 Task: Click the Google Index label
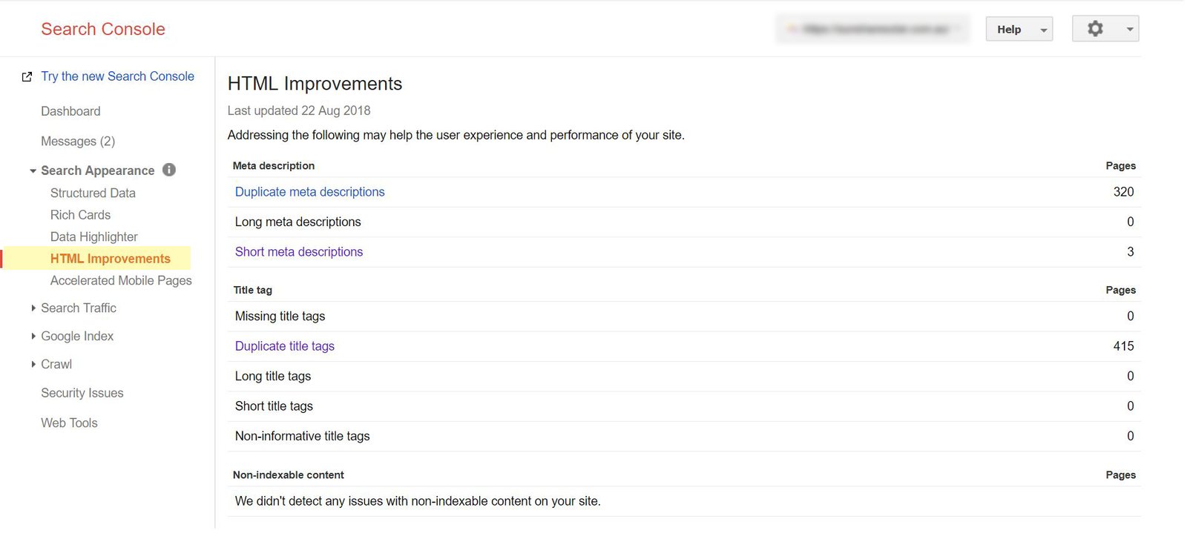coord(77,336)
